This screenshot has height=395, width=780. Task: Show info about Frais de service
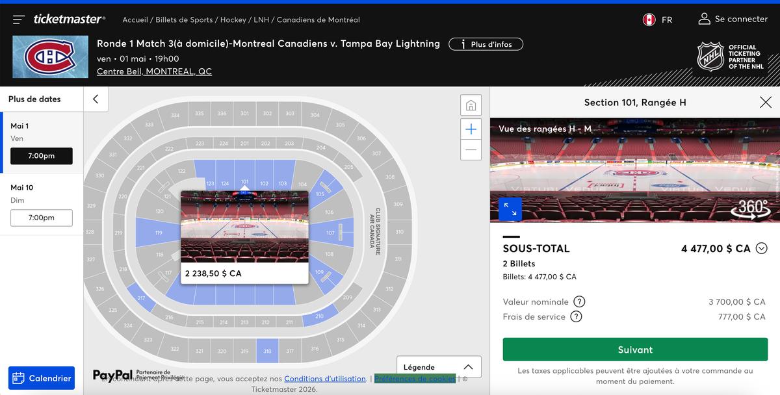[576, 316]
